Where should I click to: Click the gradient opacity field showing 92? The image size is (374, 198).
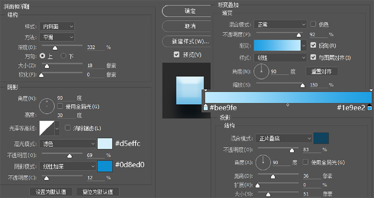pos(318,34)
